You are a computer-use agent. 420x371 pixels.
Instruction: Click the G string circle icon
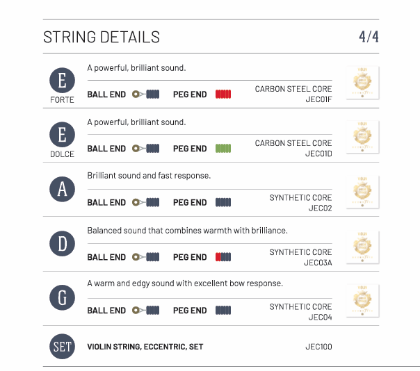(62, 297)
